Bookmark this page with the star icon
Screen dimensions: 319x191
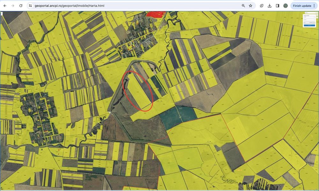[x=251, y=6]
